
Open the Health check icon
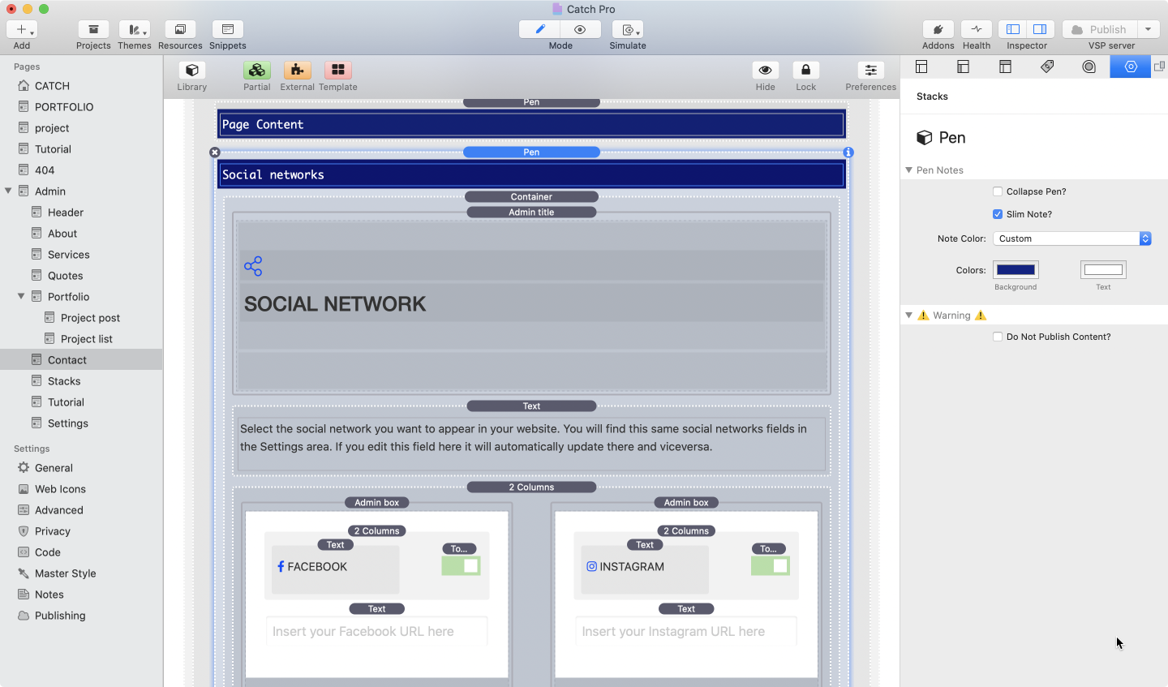click(976, 30)
